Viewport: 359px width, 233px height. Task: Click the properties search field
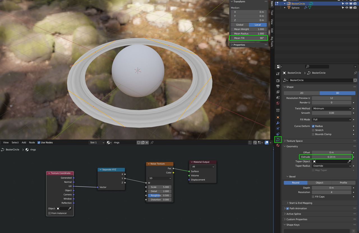coord(317,66)
